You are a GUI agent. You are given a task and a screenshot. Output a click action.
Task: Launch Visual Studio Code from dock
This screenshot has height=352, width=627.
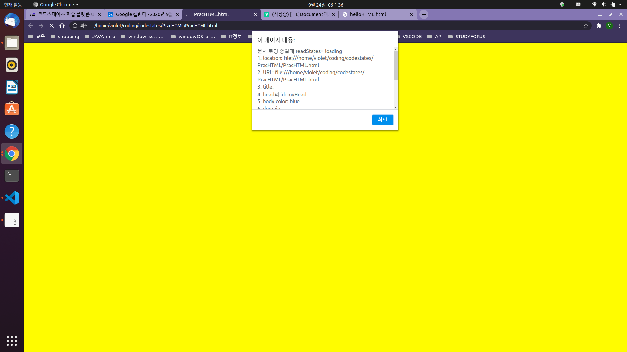point(12,198)
